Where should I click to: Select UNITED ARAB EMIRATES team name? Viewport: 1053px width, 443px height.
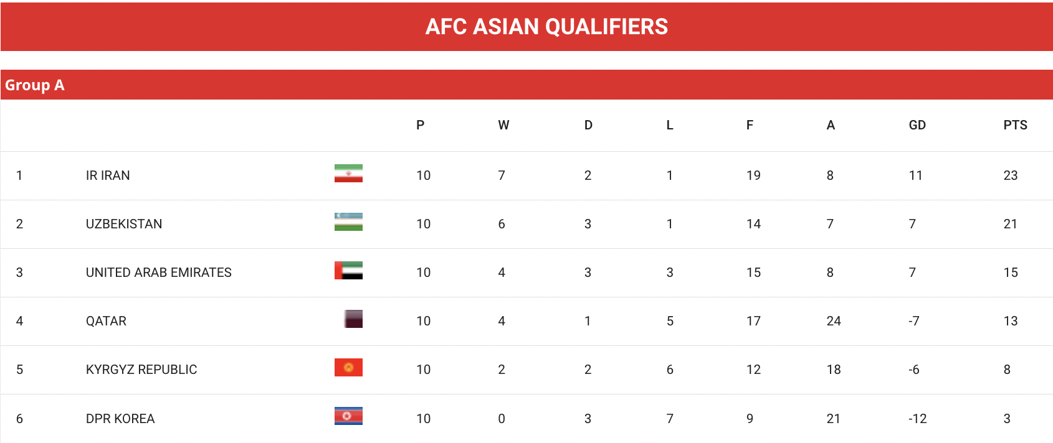click(x=159, y=273)
